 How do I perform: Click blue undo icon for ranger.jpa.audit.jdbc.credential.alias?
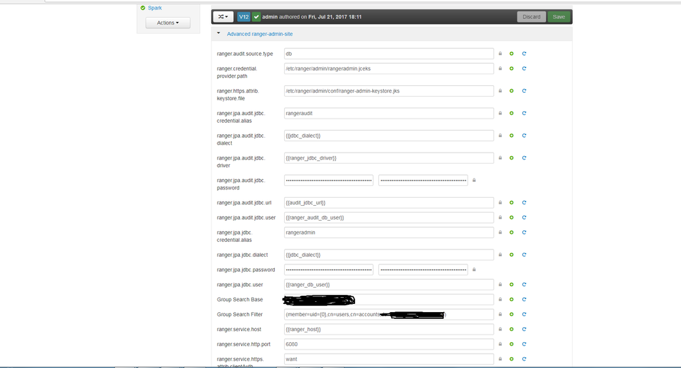click(x=524, y=113)
